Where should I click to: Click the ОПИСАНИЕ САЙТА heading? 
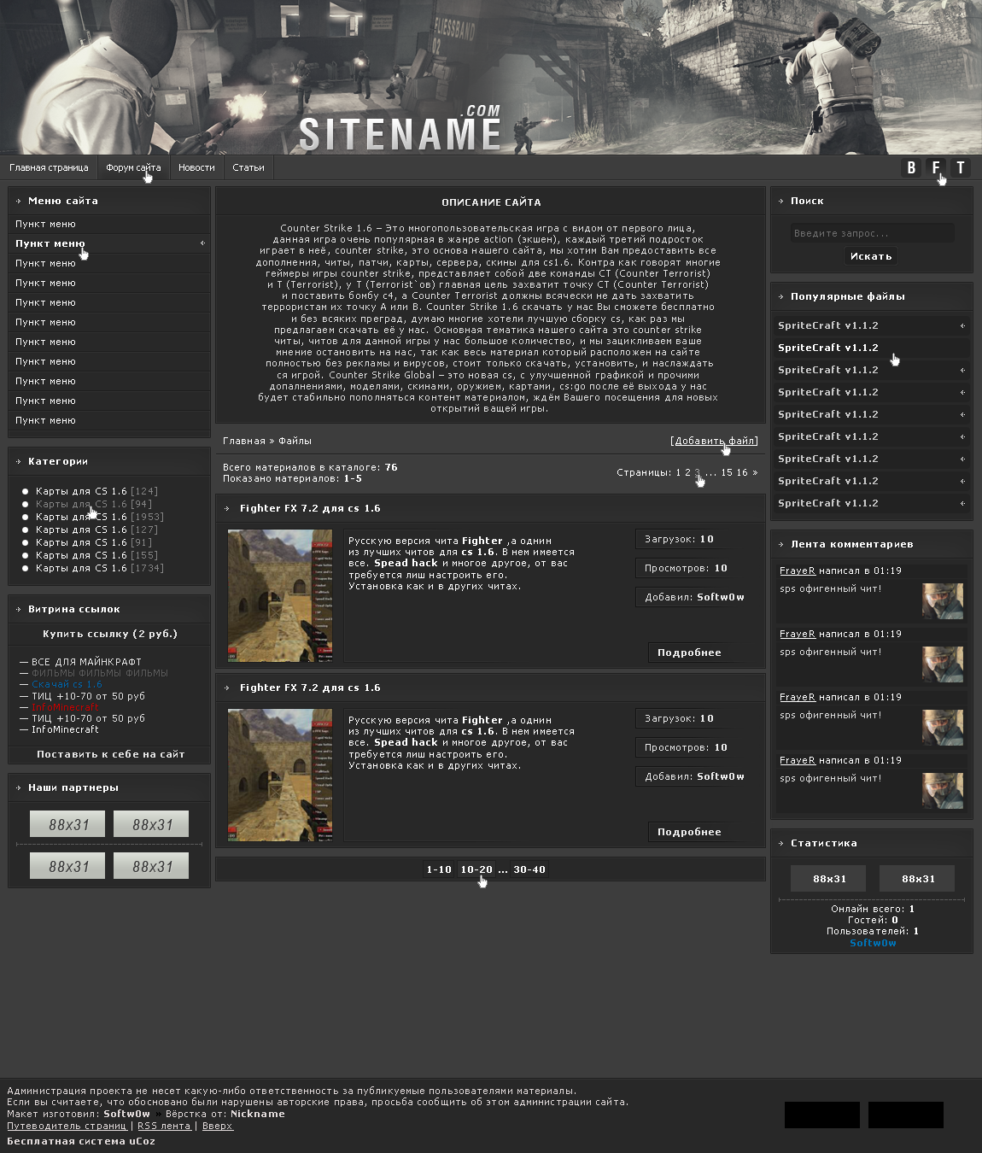click(x=491, y=202)
